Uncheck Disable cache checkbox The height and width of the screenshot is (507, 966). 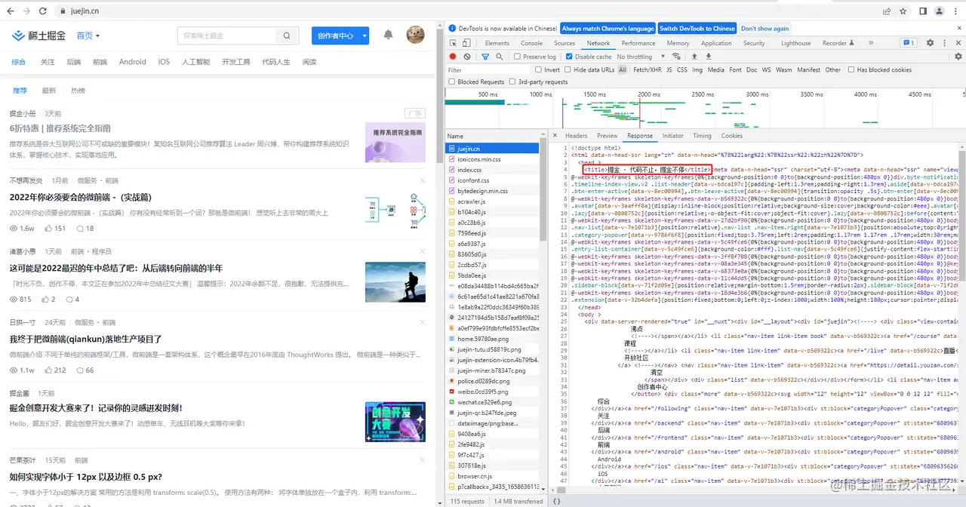coord(569,57)
